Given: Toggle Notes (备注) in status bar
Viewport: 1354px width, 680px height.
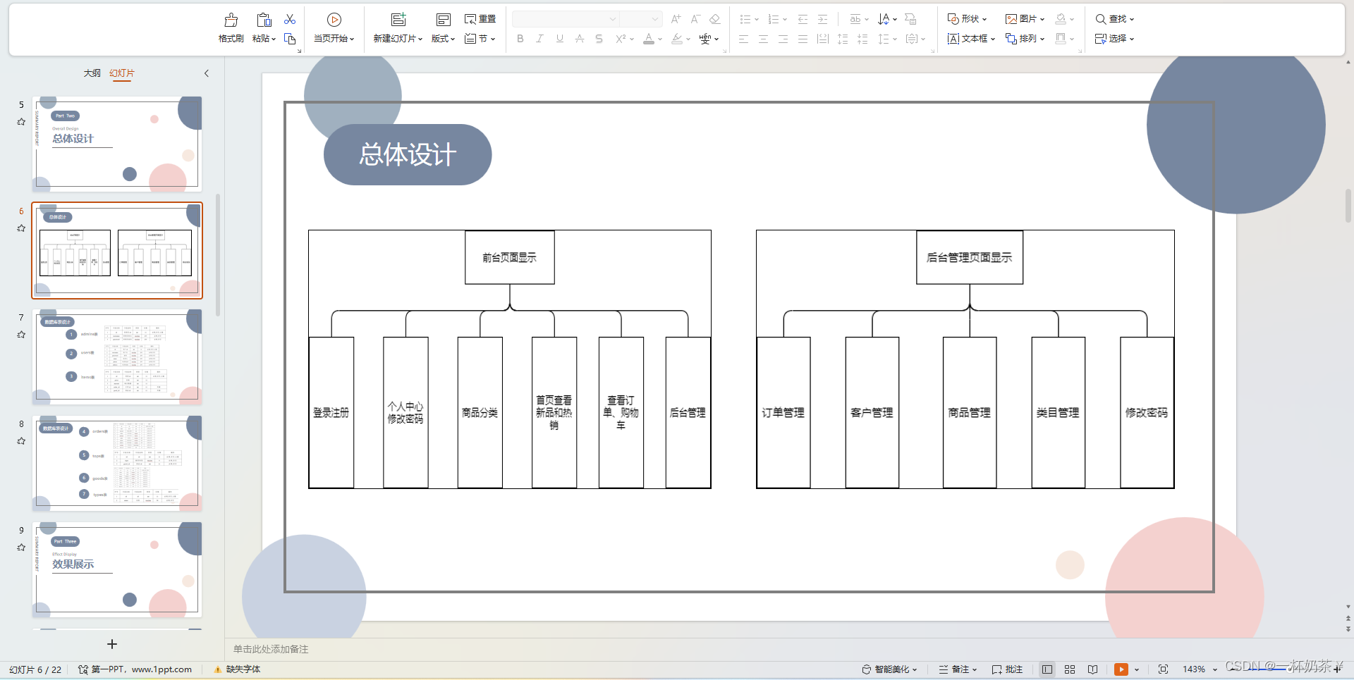Looking at the screenshot, I should coord(958,669).
